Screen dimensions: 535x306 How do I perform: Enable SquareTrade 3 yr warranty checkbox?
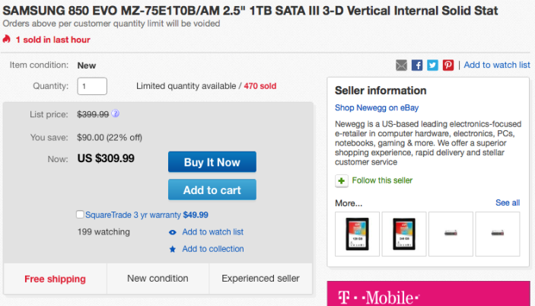click(x=81, y=215)
